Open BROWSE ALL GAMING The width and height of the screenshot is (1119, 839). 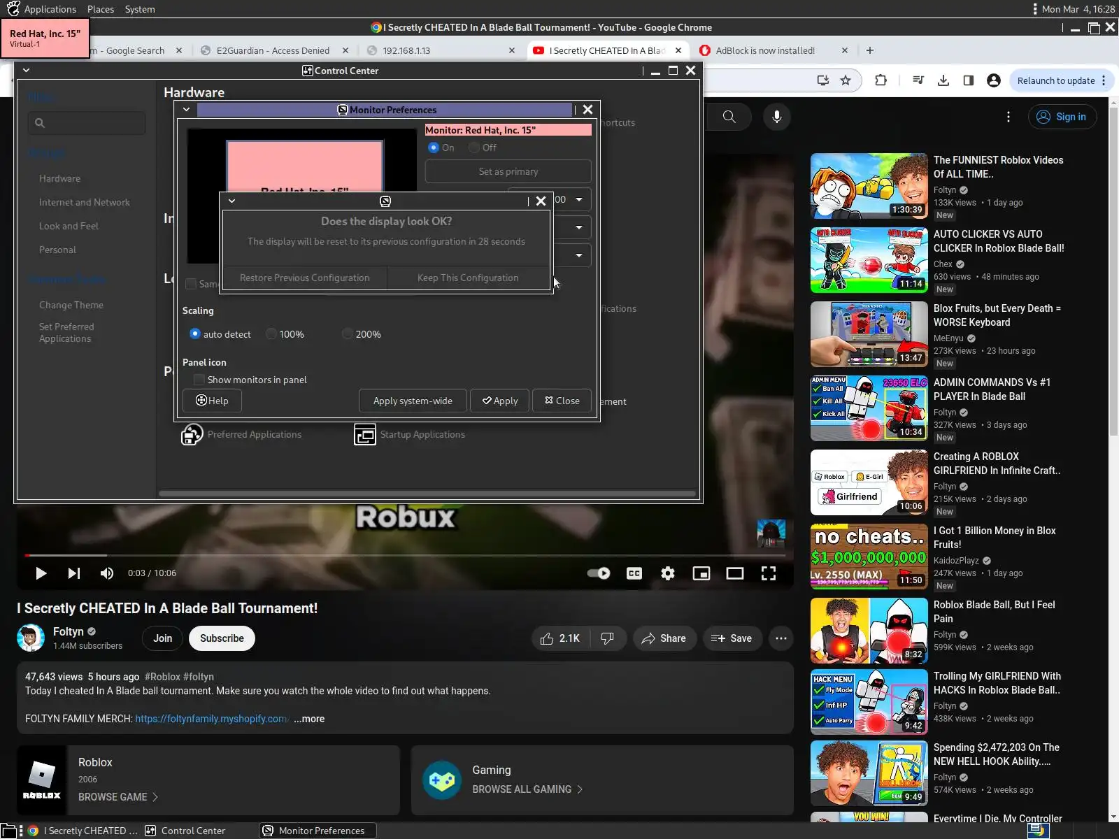click(528, 789)
